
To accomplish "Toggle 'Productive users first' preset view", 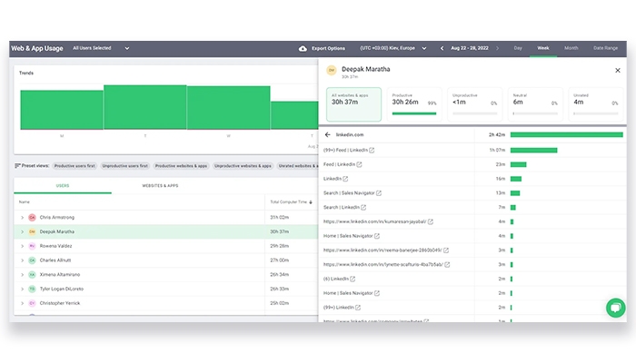I will pos(75,166).
